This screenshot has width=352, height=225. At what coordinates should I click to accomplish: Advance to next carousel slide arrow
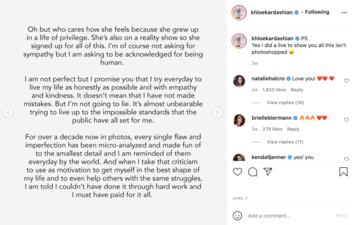[x=217, y=112]
